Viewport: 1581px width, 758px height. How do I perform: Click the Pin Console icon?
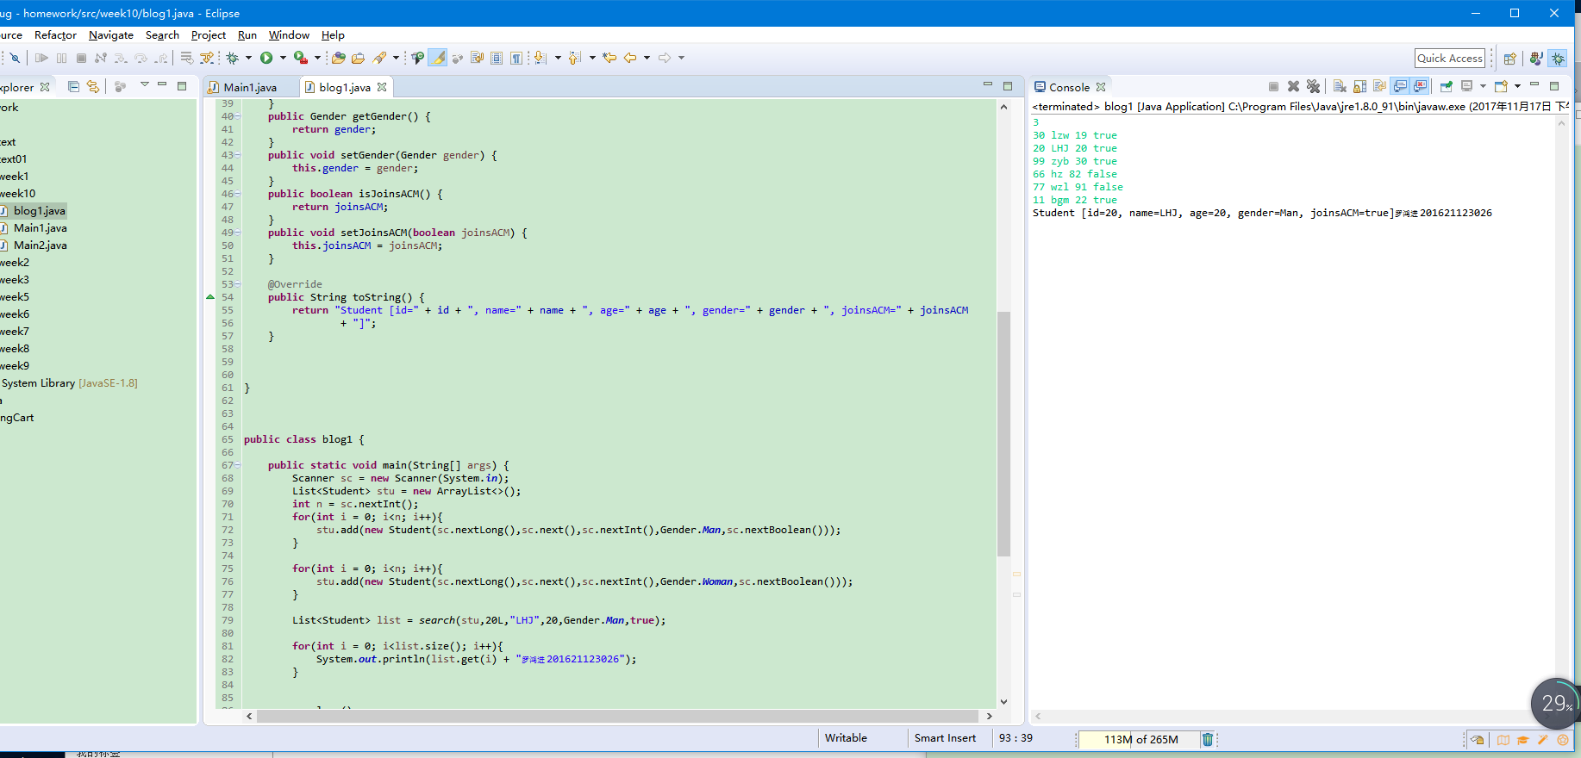1447,86
